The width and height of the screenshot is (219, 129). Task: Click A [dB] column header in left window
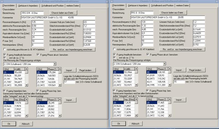coord(19,69)
